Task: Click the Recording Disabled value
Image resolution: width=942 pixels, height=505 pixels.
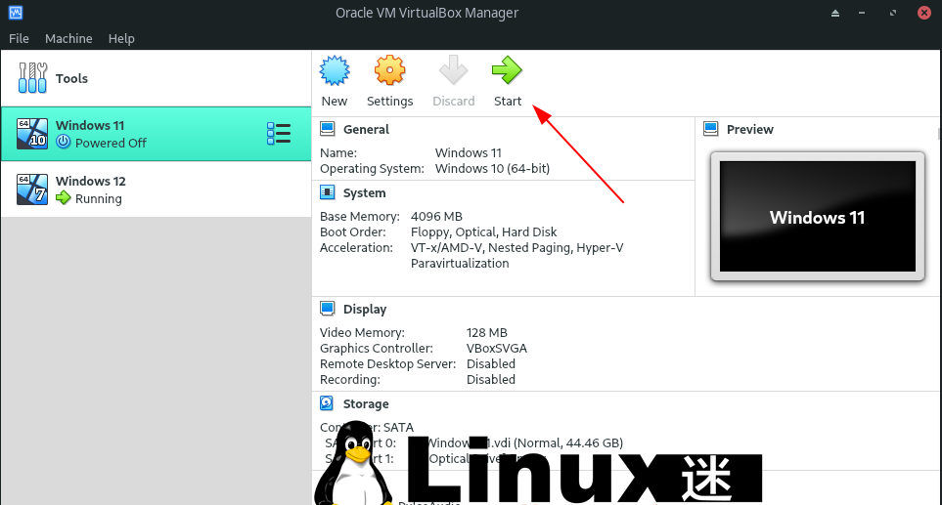Action: (491, 380)
